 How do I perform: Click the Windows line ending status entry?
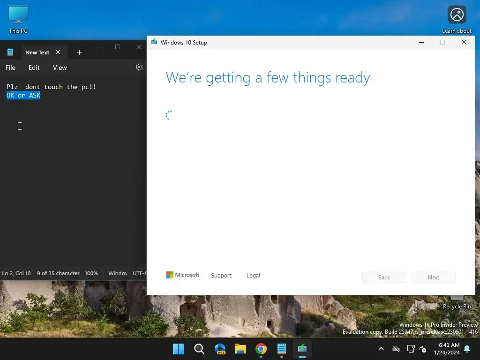pos(118,273)
